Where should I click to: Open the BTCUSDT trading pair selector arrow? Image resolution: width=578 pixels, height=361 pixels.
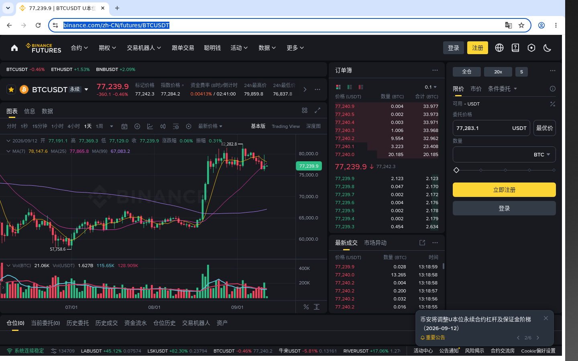click(86, 89)
